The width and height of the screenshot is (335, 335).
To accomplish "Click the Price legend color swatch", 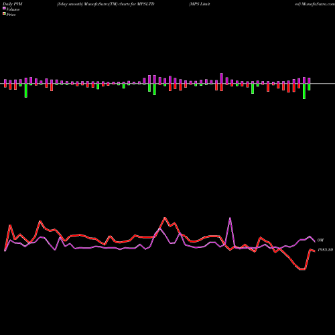I will [x=4, y=14].
